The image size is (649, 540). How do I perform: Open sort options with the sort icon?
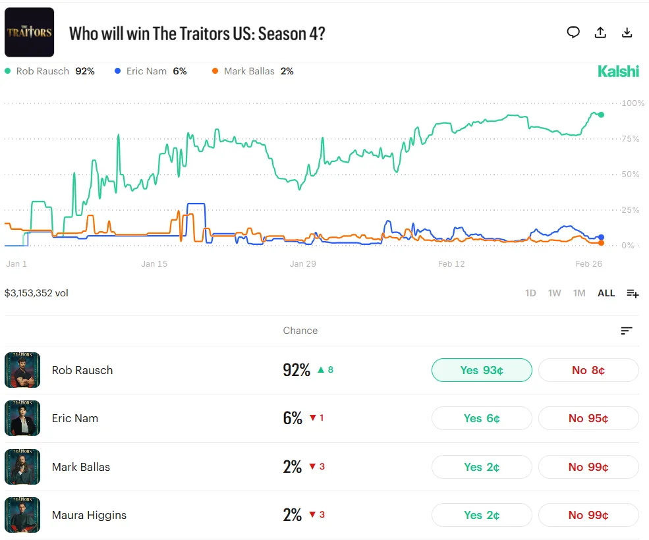626,331
